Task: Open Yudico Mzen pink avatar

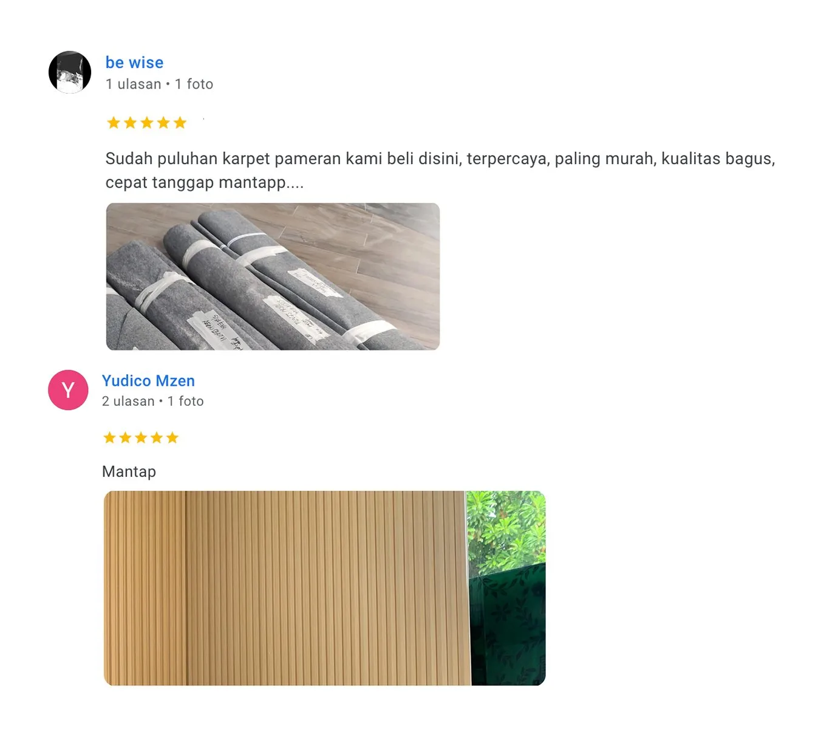Action: point(68,390)
